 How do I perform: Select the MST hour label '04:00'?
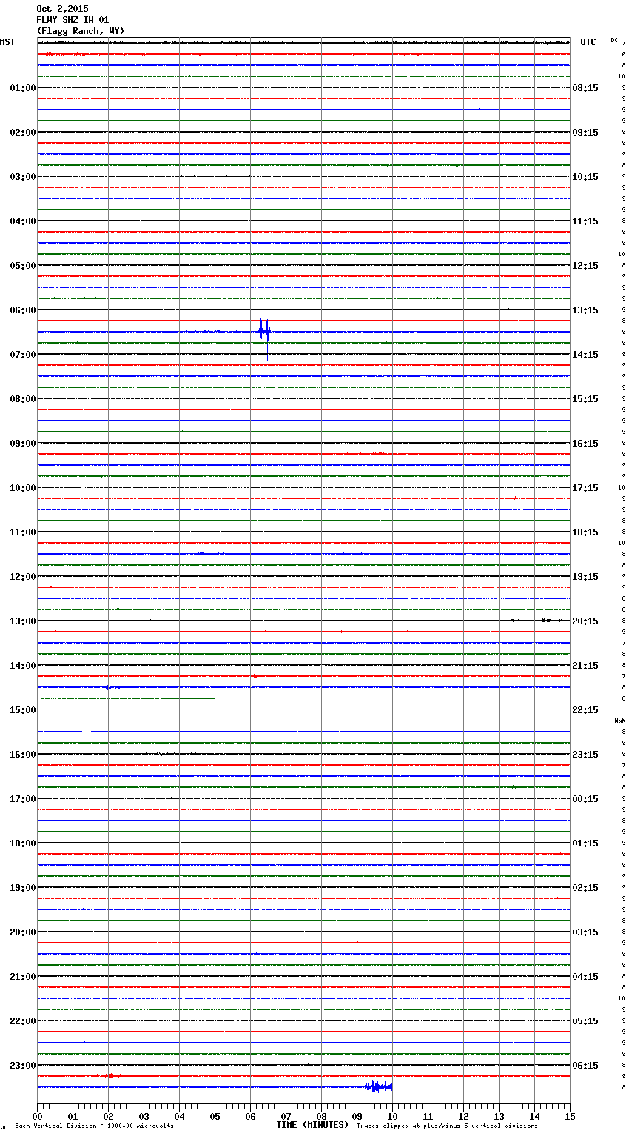23,221
